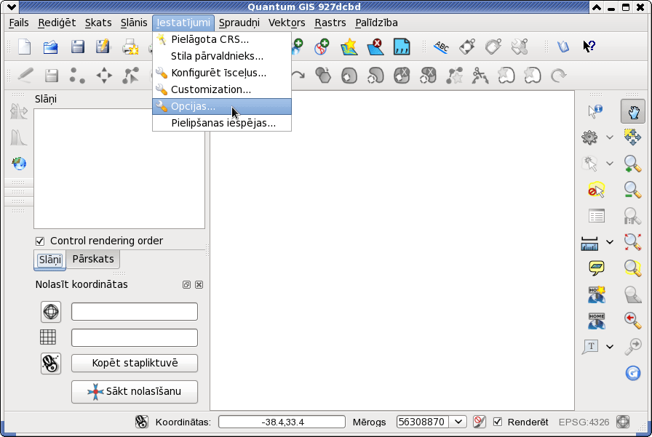Expand dropdown arrow beside the measure ruler icon

click(610, 241)
